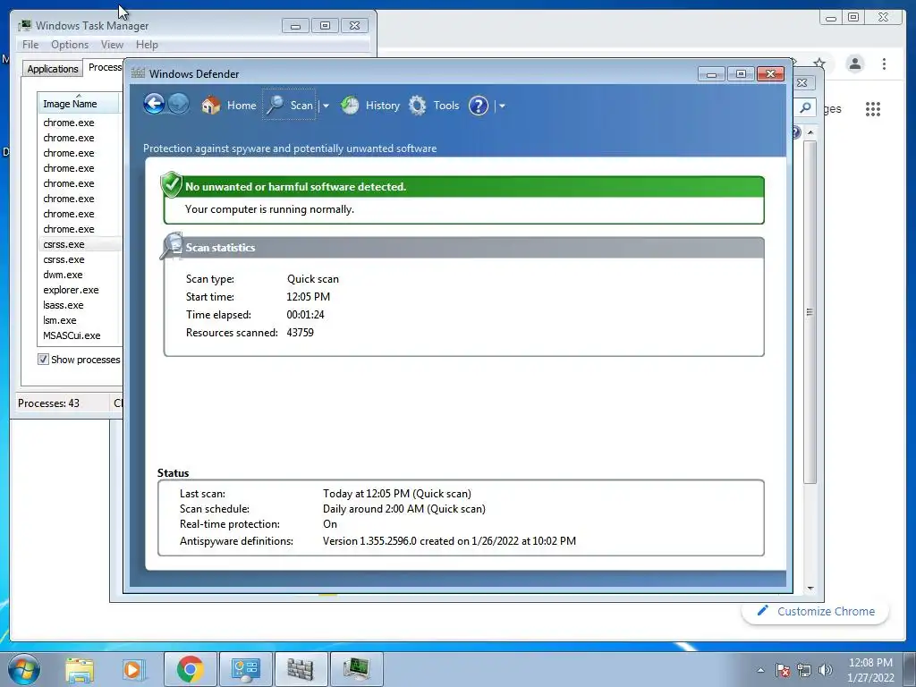Click the Defender forward arrow
916x687 pixels.
179,105
